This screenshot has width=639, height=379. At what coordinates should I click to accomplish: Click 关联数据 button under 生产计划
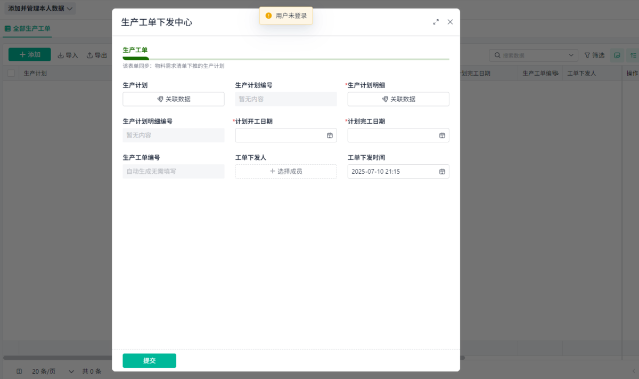click(174, 99)
